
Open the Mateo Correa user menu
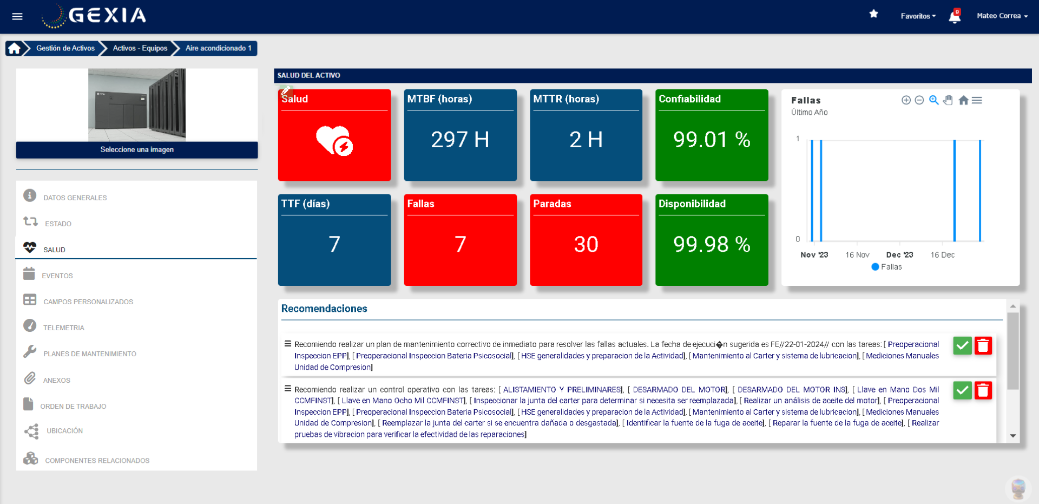[1002, 16]
